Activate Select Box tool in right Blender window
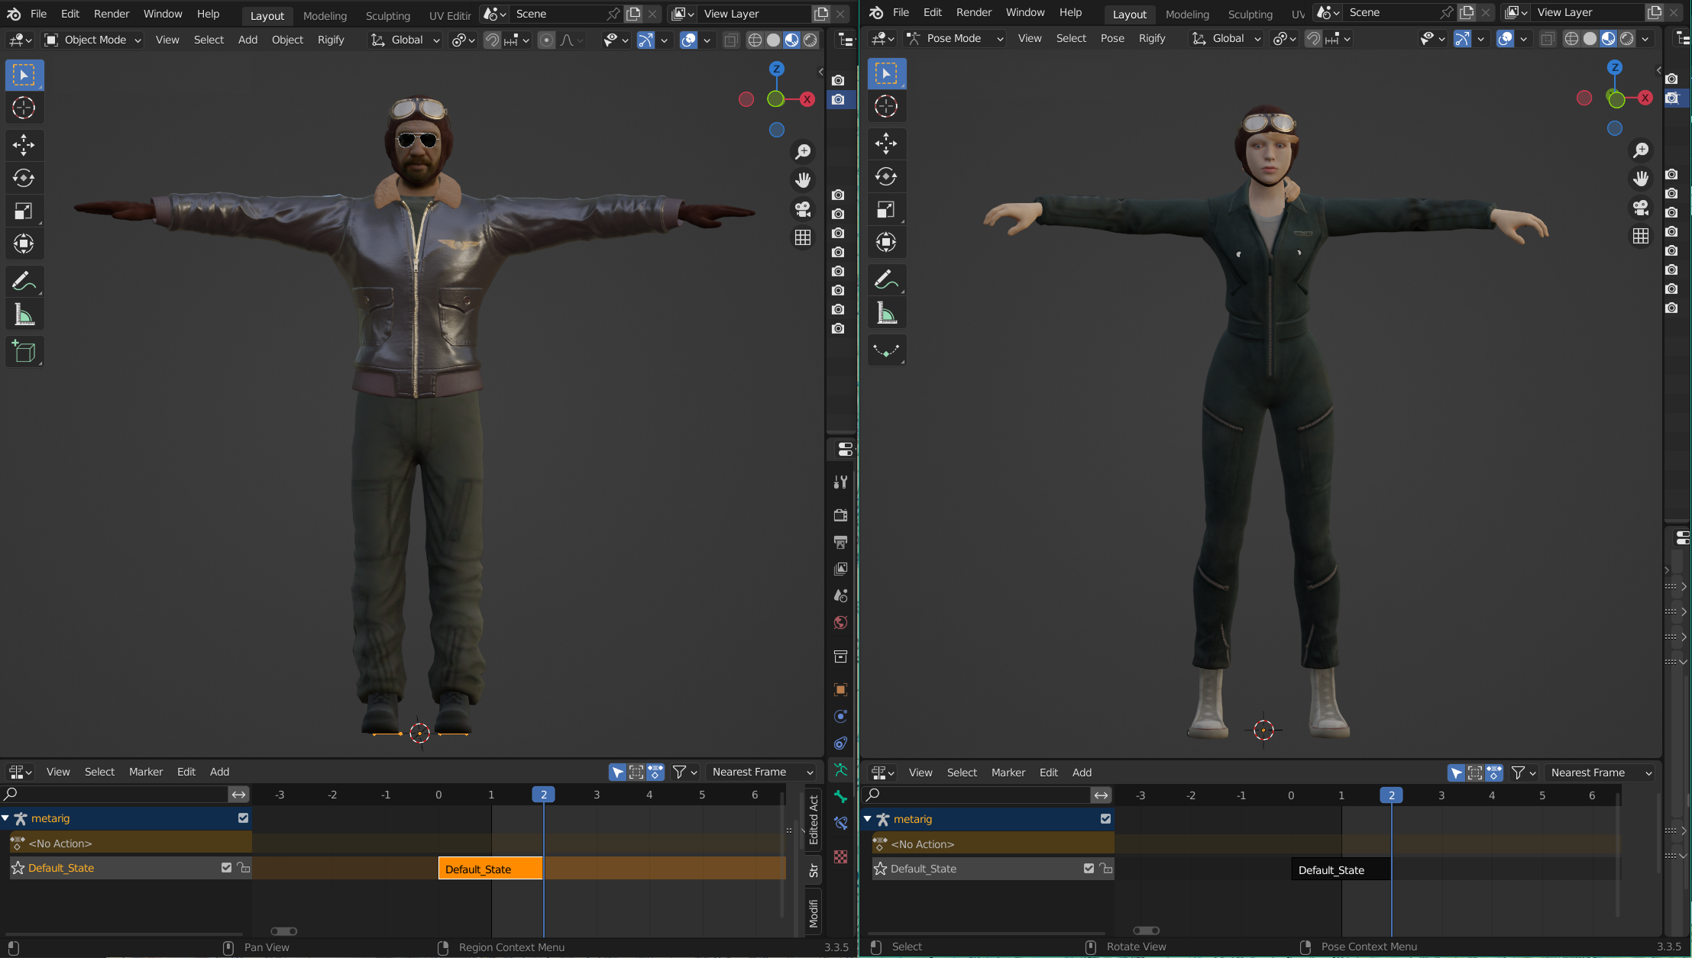The height and width of the screenshot is (958, 1692). (886, 73)
